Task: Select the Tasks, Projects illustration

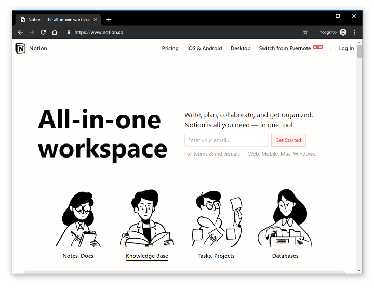Action: (217, 219)
